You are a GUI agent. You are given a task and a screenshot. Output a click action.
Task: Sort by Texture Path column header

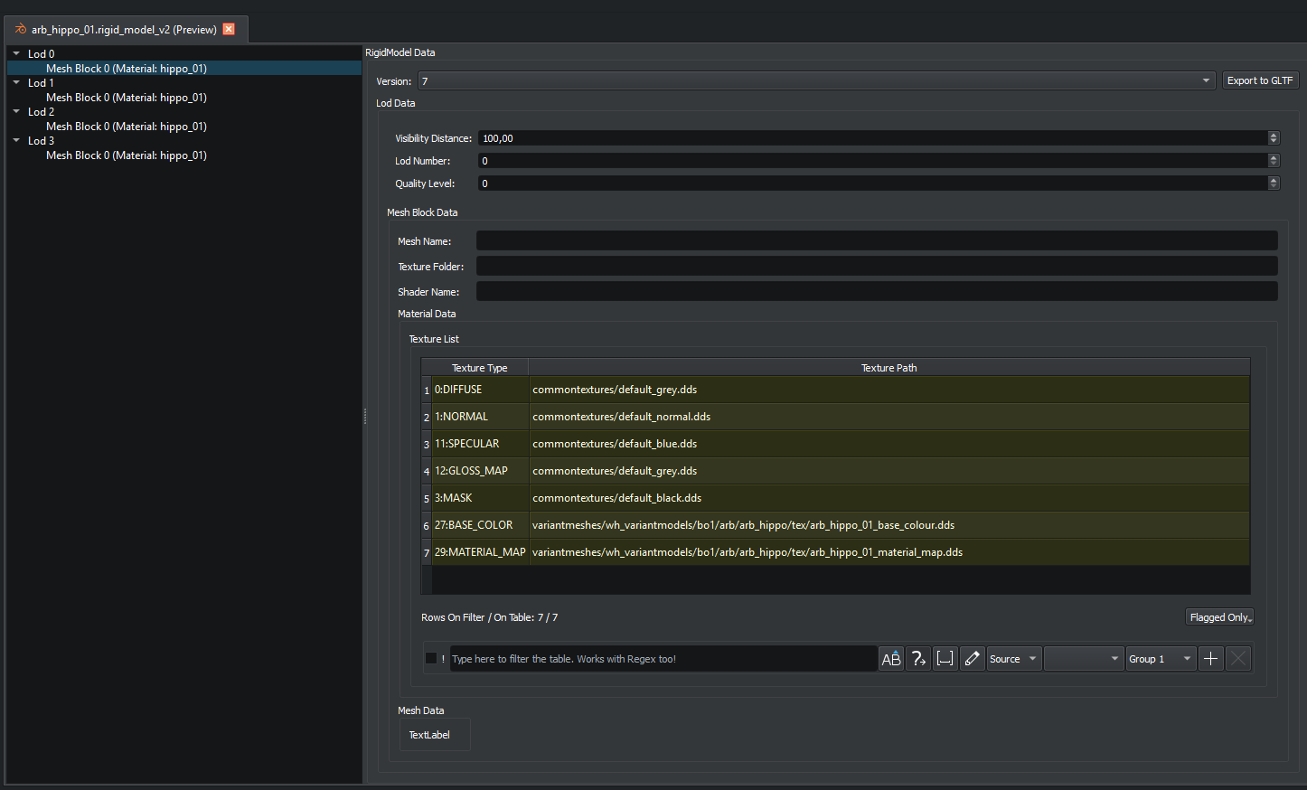click(x=889, y=367)
